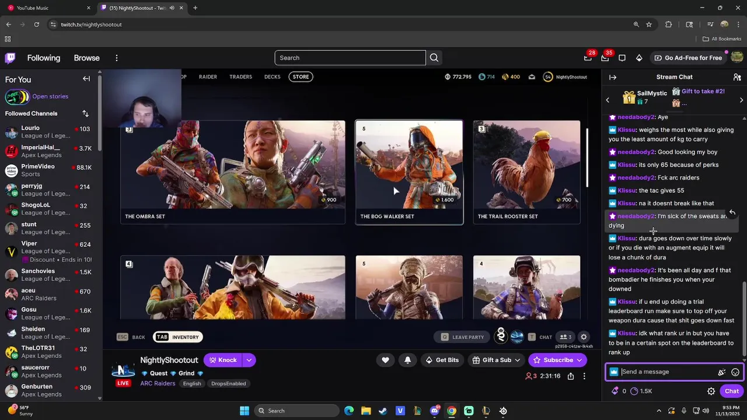747x420 pixels.
Task: Expand the Knock dropdown arrow
Action: pos(249,360)
